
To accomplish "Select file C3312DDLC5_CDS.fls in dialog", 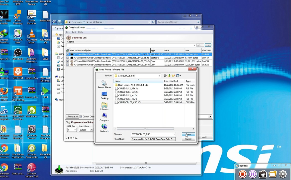I will pyautogui.click(x=128, y=92).
